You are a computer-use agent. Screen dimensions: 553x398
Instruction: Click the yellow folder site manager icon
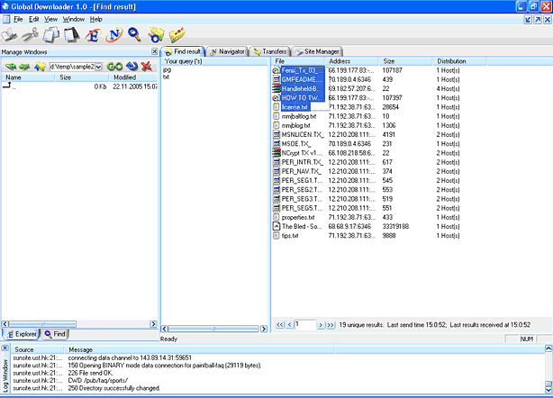coord(177,34)
